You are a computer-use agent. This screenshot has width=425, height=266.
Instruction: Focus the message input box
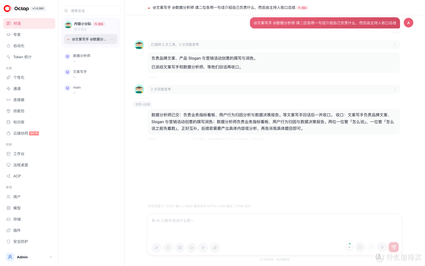point(274,226)
